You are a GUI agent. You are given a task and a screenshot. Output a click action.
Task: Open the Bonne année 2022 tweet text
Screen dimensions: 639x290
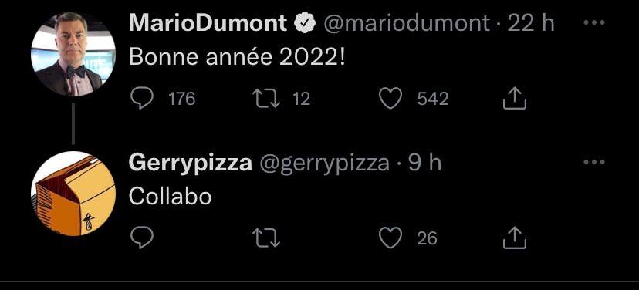click(237, 58)
